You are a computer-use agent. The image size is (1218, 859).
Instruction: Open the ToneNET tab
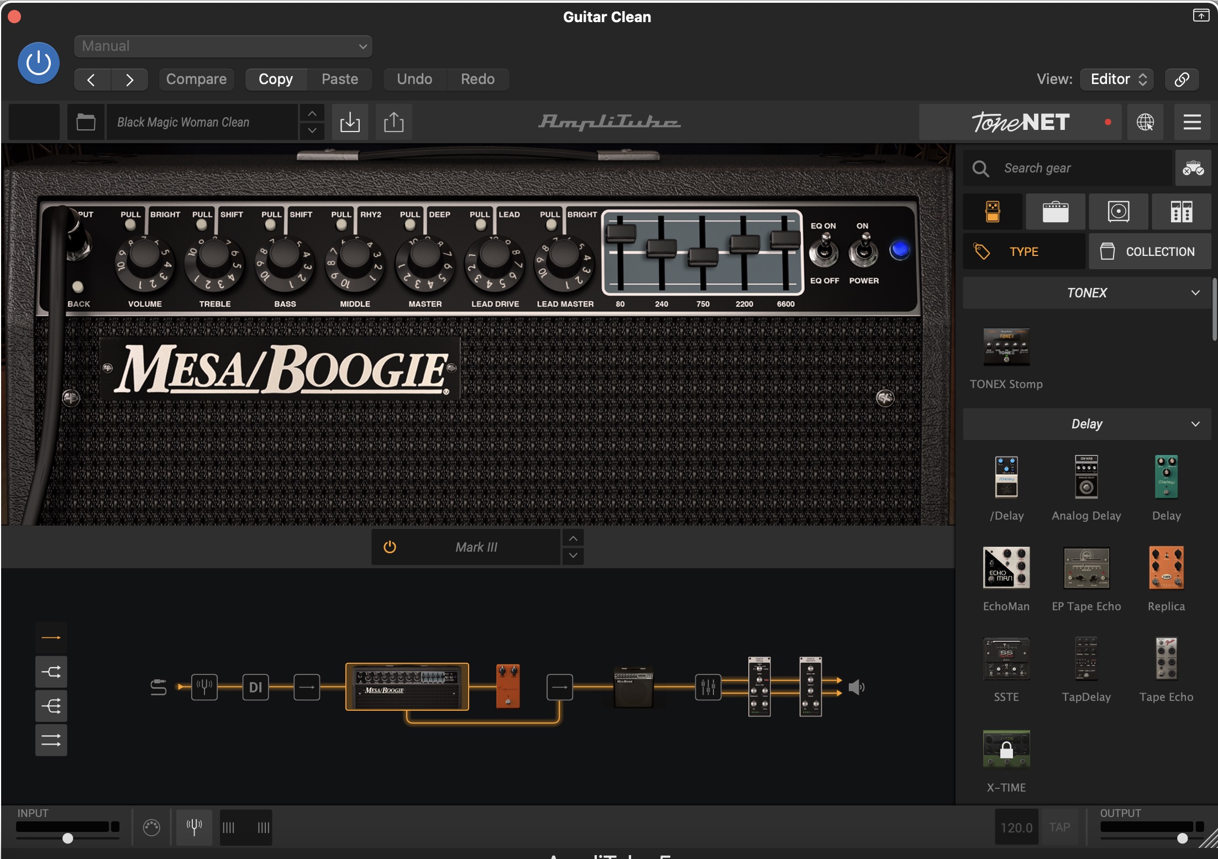tap(1020, 122)
